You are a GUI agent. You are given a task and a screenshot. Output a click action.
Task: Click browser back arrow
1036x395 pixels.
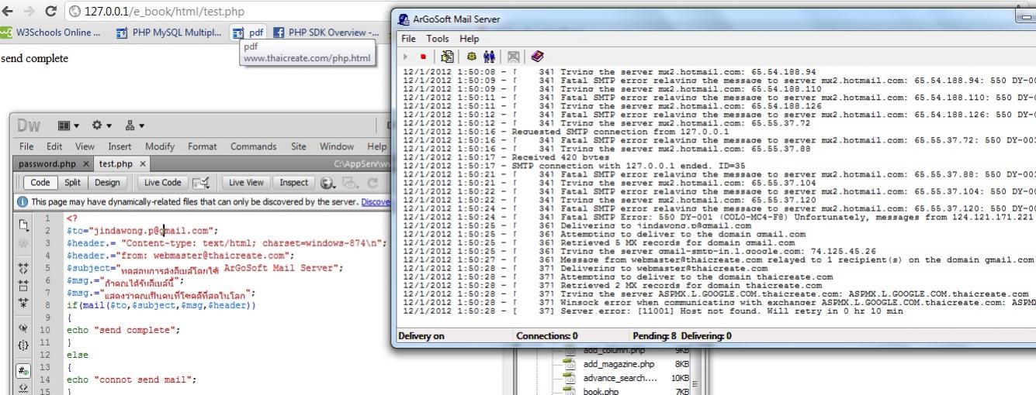tap(9, 12)
